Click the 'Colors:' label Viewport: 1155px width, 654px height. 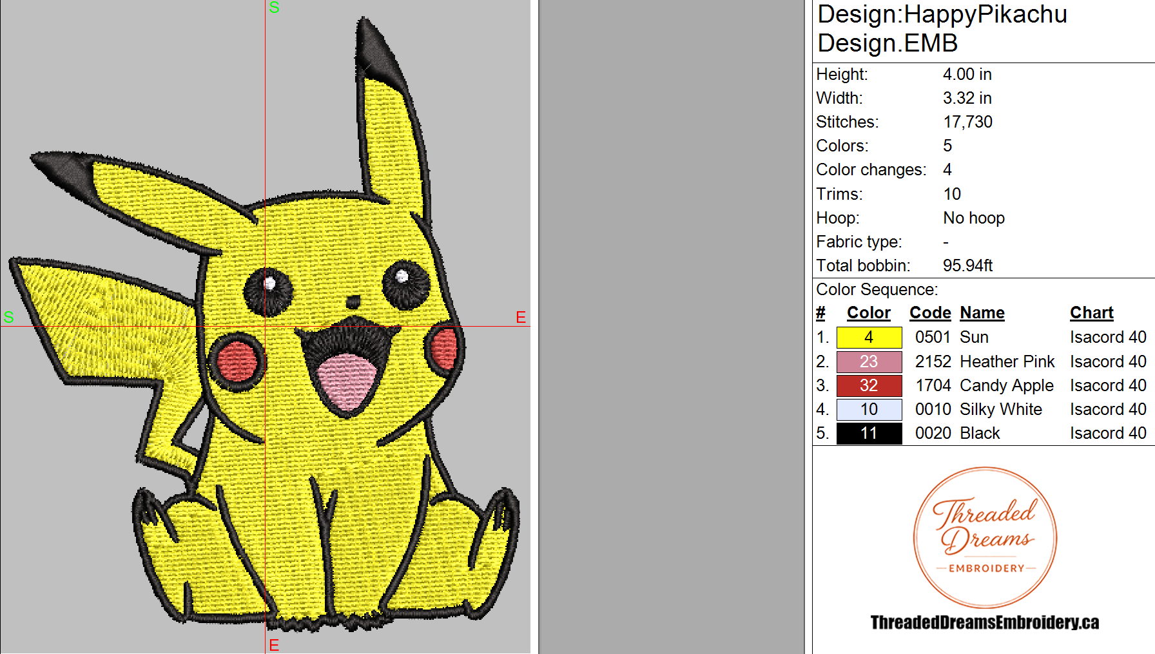(842, 146)
